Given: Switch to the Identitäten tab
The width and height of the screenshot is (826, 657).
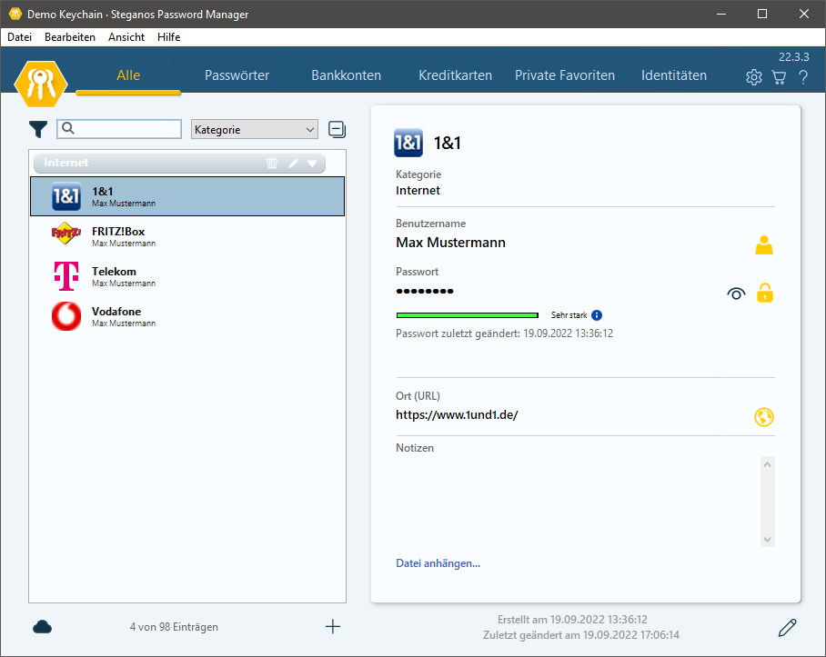Looking at the screenshot, I should coord(674,75).
